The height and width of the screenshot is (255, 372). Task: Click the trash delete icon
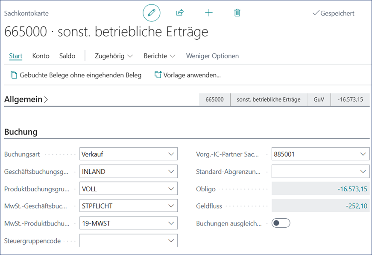click(x=237, y=13)
